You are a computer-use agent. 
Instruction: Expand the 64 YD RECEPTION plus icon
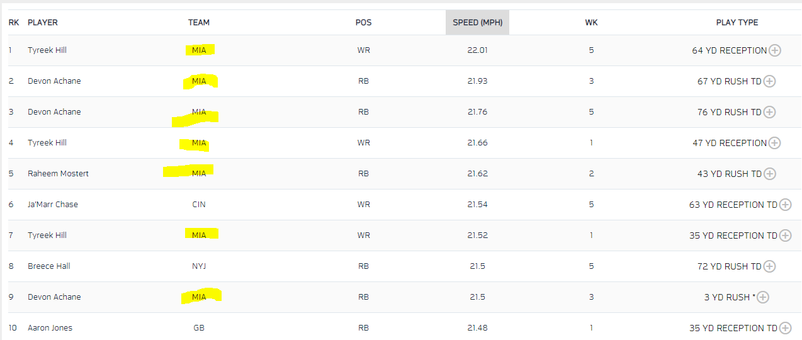775,50
